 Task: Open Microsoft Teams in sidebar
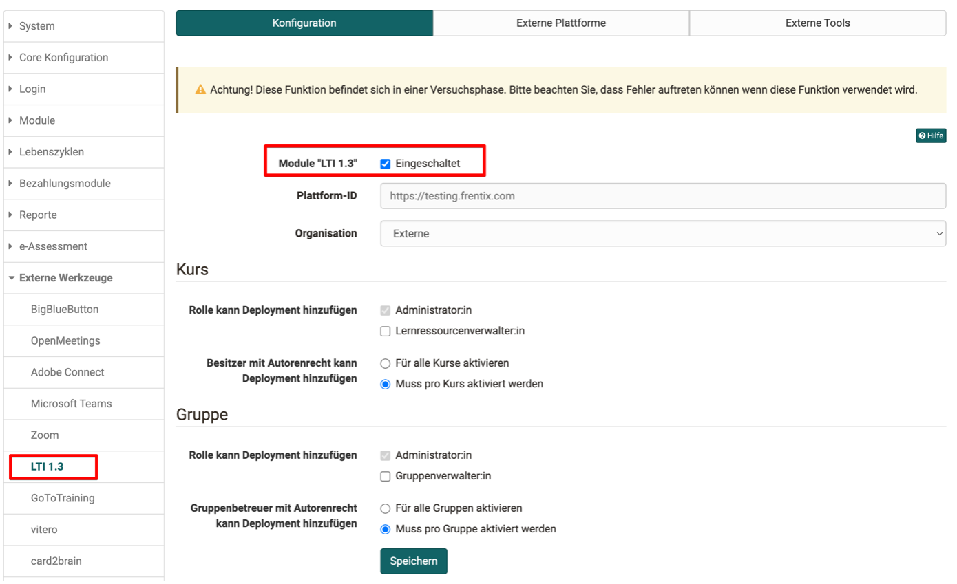coord(71,404)
